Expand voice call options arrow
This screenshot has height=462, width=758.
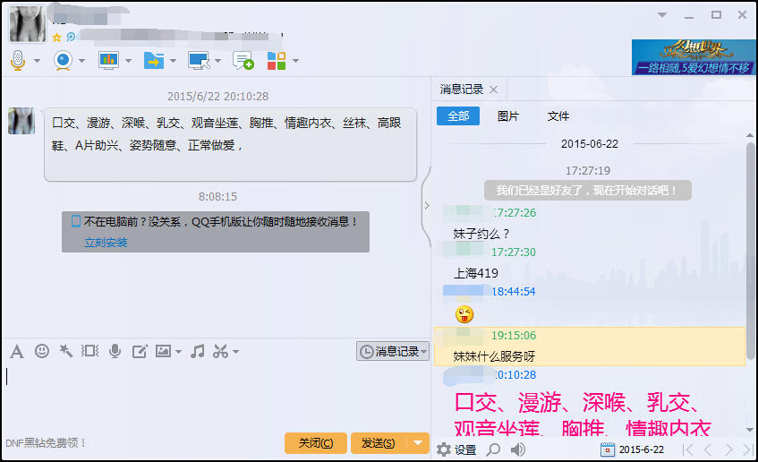point(37,61)
